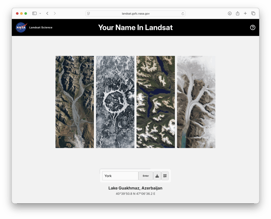The width and height of the screenshot is (271, 219).
Task: Reload the page in the address bar
Action: pos(183,14)
